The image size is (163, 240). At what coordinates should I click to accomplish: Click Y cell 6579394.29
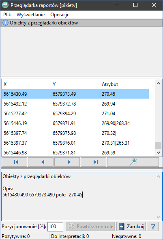click(x=75, y=114)
